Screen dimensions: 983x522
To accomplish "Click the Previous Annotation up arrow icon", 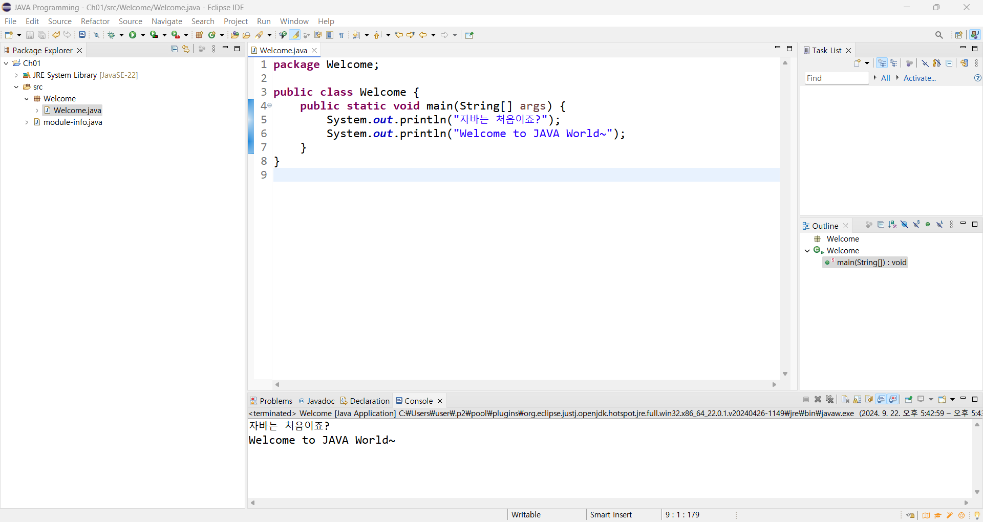I will click(x=377, y=35).
